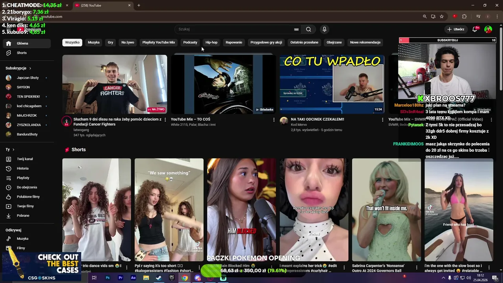
Task: Select the Nowe rekomendacje chip
Action: [365, 42]
